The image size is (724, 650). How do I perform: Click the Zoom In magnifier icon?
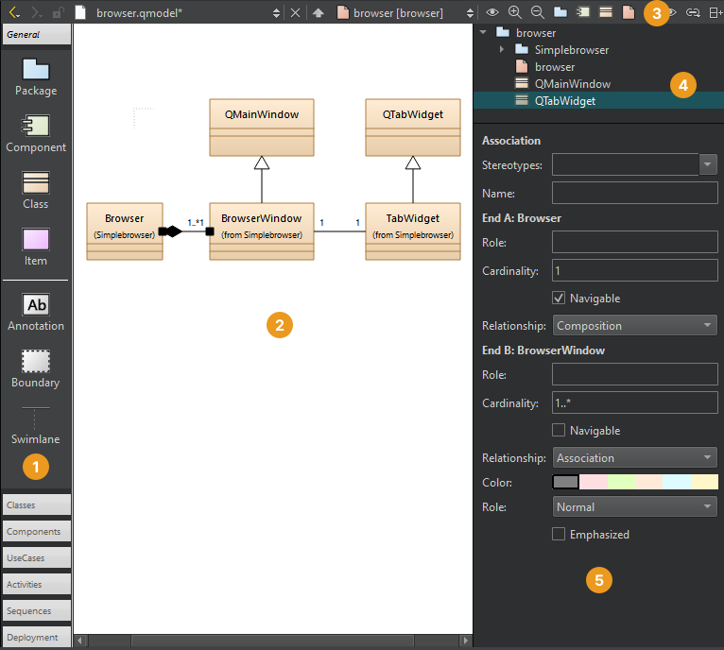point(515,12)
